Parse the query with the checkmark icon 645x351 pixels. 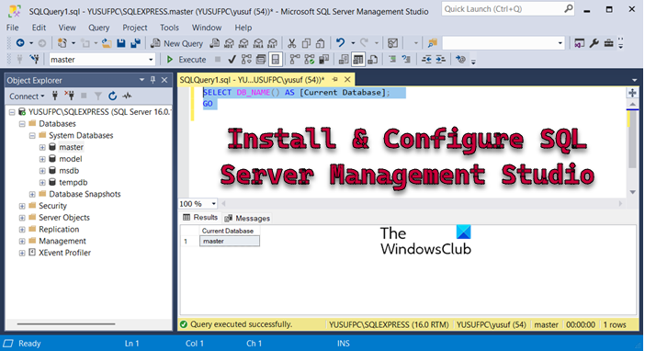pos(232,59)
